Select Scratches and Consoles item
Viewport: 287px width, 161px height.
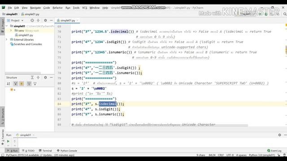point(28,44)
